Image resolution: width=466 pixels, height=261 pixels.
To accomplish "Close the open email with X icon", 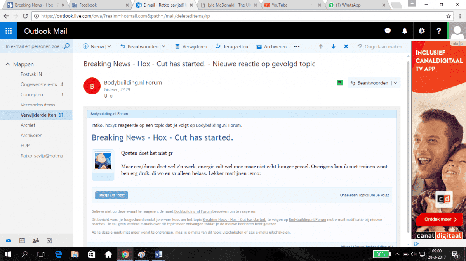I will click(346, 46).
